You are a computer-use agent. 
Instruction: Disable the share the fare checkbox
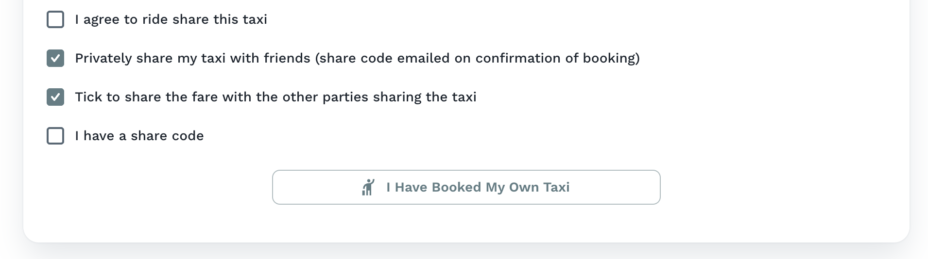click(x=55, y=97)
